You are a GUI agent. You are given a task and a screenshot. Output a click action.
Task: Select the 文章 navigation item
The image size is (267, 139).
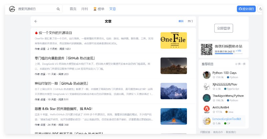112,9
